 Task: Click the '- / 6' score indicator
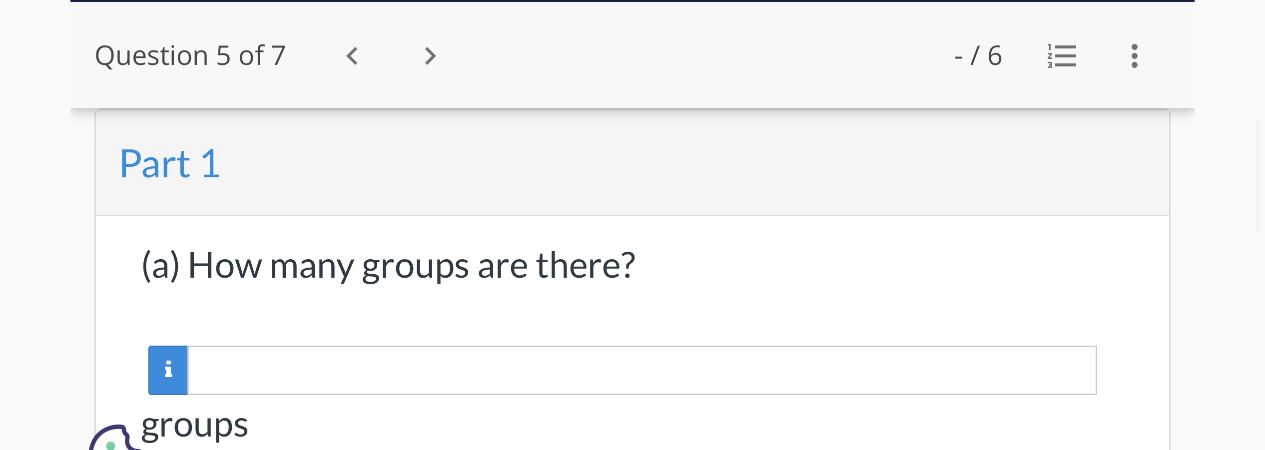tap(978, 56)
